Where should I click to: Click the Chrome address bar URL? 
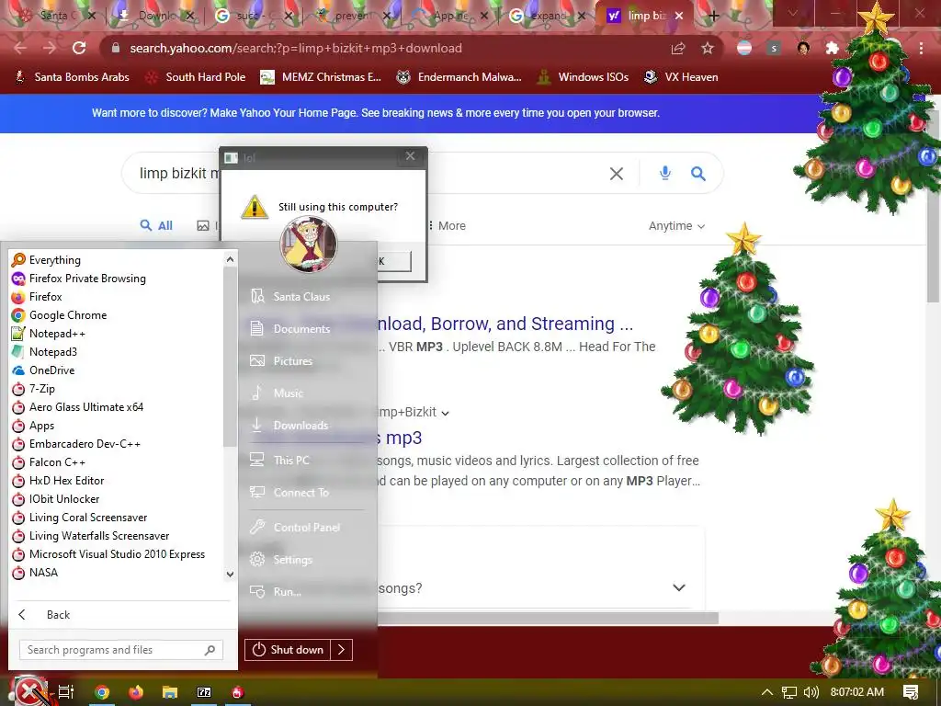coord(296,48)
